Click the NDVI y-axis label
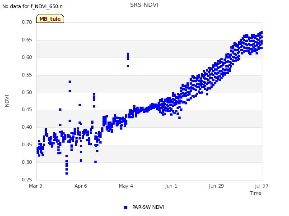The width and height of the screenshot is (289, 216). coord(7,101)
